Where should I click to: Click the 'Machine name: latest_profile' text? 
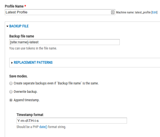tap(133, 12)
